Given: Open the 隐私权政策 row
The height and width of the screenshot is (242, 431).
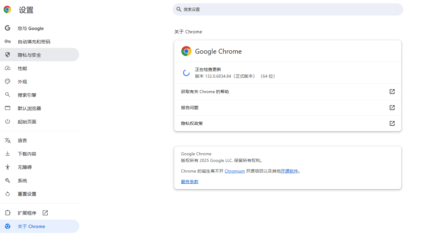Looking at the screenshot, I should point(288,123).
